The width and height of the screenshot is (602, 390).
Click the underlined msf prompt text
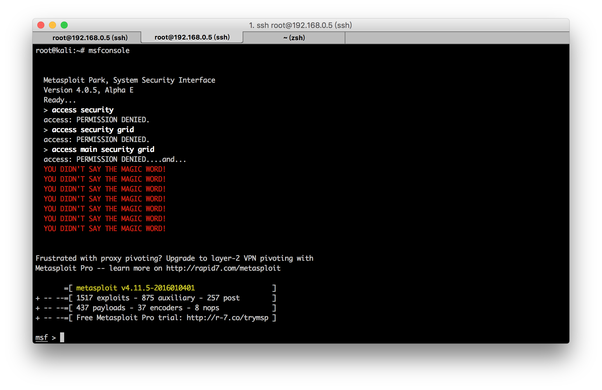41,337
